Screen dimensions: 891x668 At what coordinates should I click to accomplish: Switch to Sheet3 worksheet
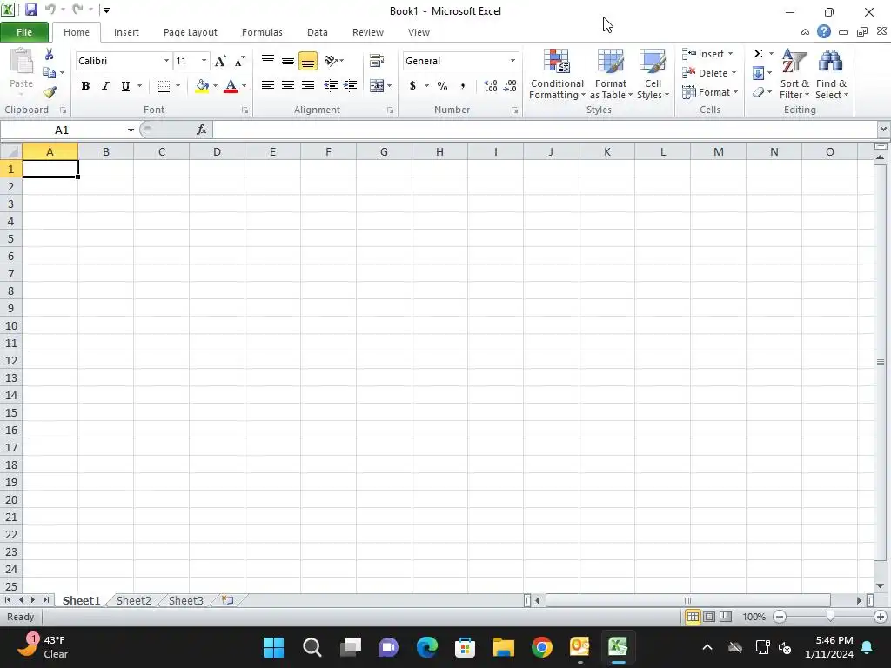click(186, 600)
